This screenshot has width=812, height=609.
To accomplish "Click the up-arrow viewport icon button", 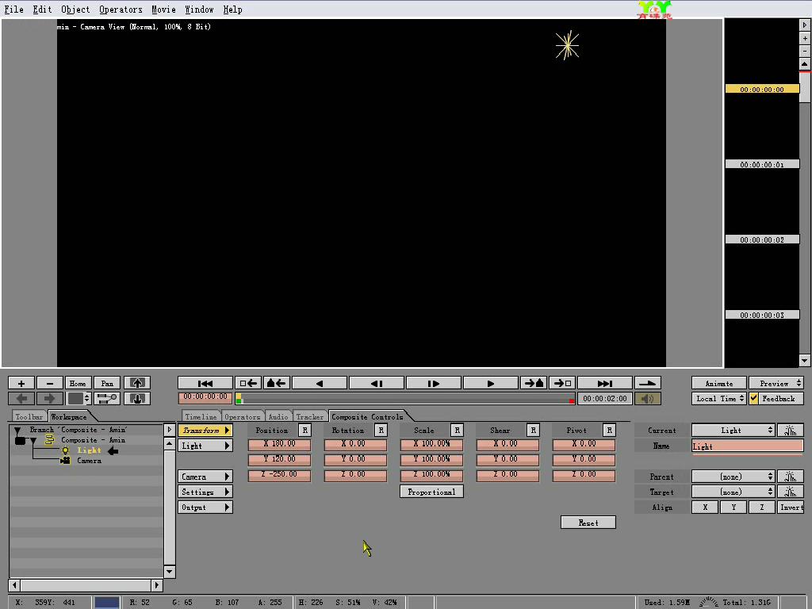I will [137, 383].
